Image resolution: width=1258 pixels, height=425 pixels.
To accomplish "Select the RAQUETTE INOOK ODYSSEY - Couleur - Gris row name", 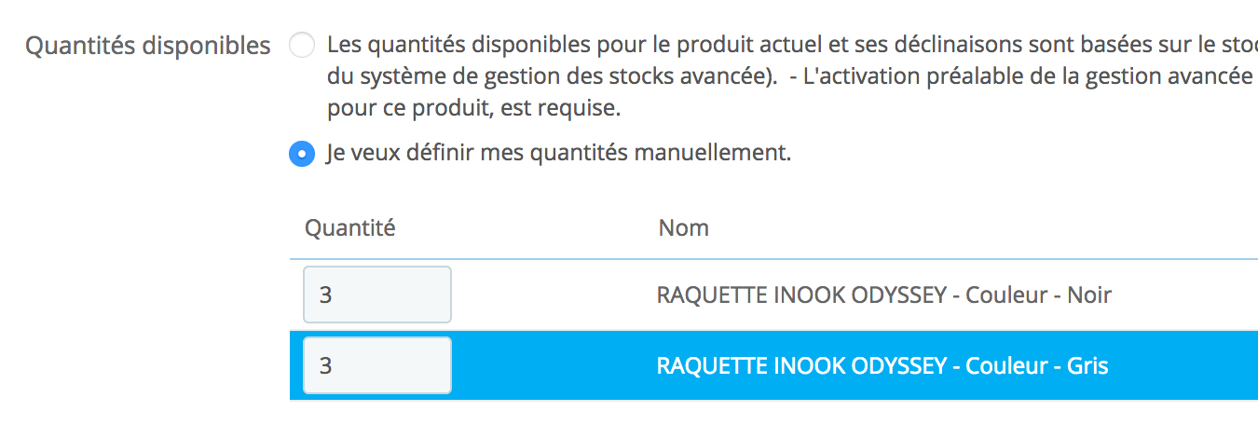I will pos(882,366).
